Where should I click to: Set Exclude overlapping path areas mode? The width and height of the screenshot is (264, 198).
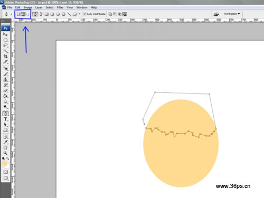tap(125, 14)
